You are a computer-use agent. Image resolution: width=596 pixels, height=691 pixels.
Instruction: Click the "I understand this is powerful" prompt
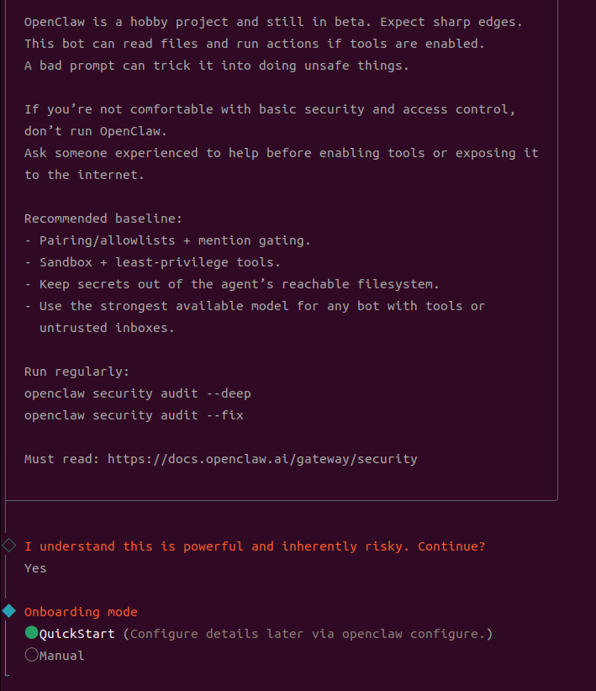(x=255, y=546)
